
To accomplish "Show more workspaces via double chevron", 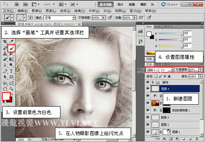I will click(152, 5).
